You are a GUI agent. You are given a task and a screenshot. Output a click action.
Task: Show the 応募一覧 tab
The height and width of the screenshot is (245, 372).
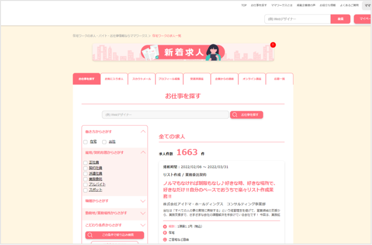280,79
